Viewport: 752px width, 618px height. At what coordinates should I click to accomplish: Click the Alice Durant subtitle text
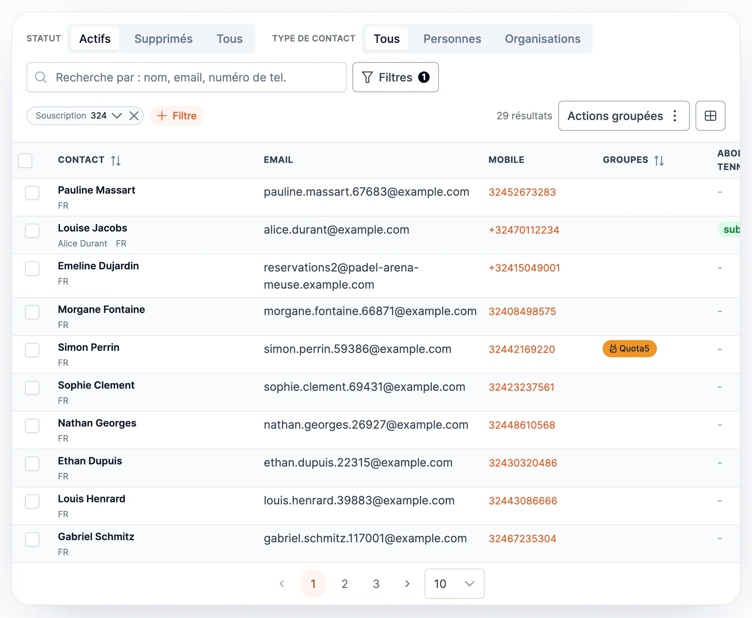coord(83,244)
